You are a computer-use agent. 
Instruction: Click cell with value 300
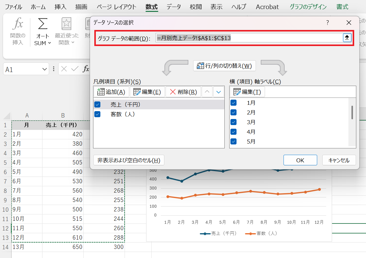click(104, 247)
